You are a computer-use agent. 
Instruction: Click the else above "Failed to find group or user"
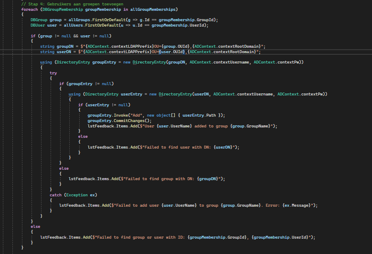point(35,227)
